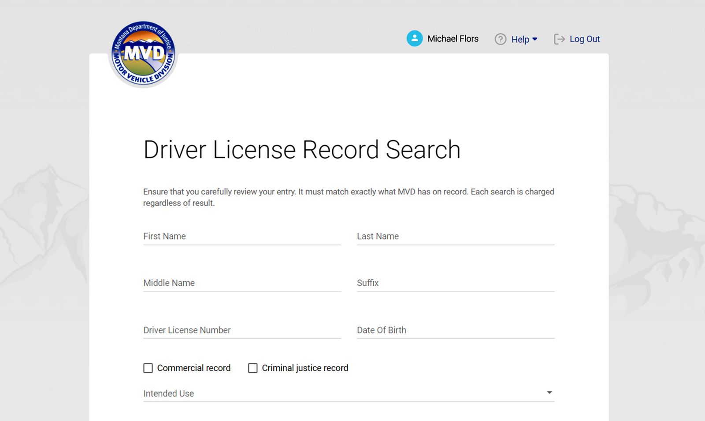705x421 pixels.
Task: Enable the Commercial record checkbox
Action: point(148,368)
